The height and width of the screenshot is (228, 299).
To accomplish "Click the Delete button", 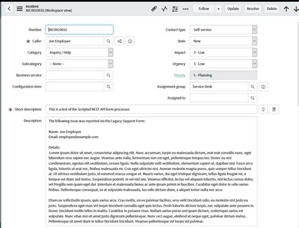I will point(272,9).
